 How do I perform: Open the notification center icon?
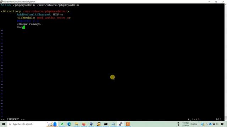(x=222, y=124)
